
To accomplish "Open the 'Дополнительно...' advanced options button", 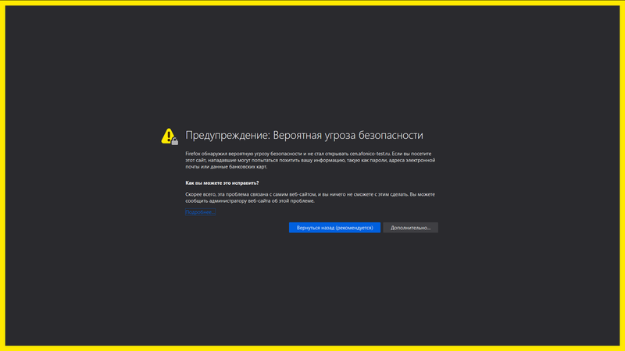I will click(411, 228).
